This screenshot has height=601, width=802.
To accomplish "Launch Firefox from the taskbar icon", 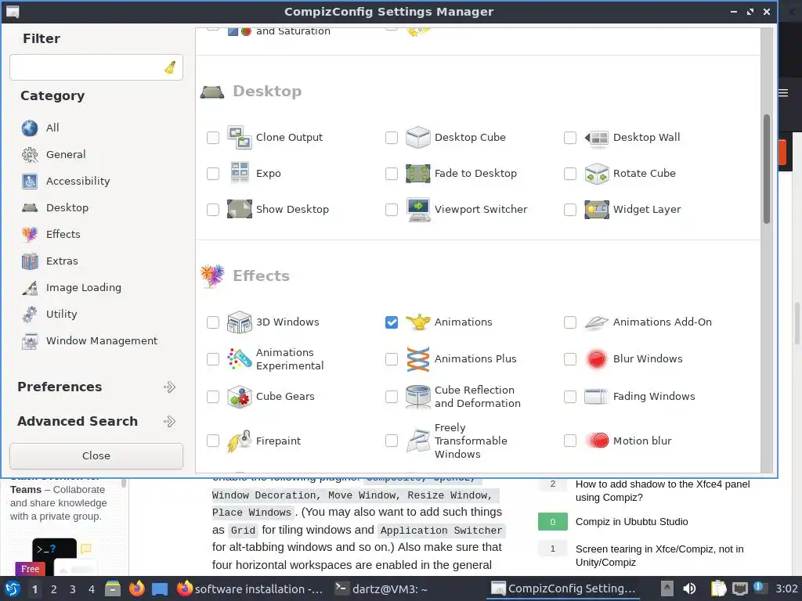I will pos(136,588).
